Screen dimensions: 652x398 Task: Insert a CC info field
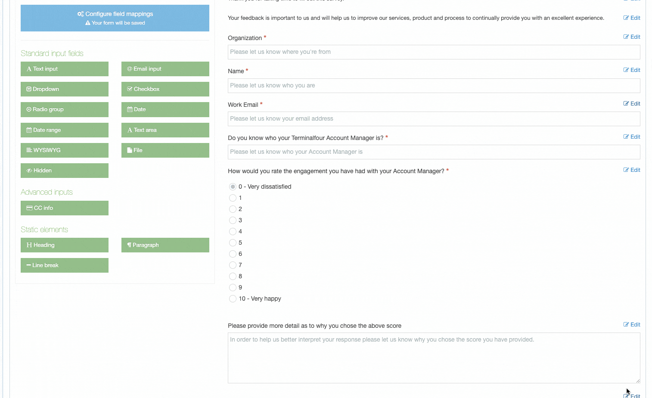click(65, 208)
